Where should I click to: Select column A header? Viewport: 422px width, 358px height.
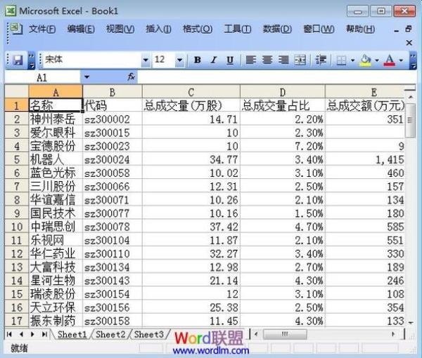pos(56,93)
